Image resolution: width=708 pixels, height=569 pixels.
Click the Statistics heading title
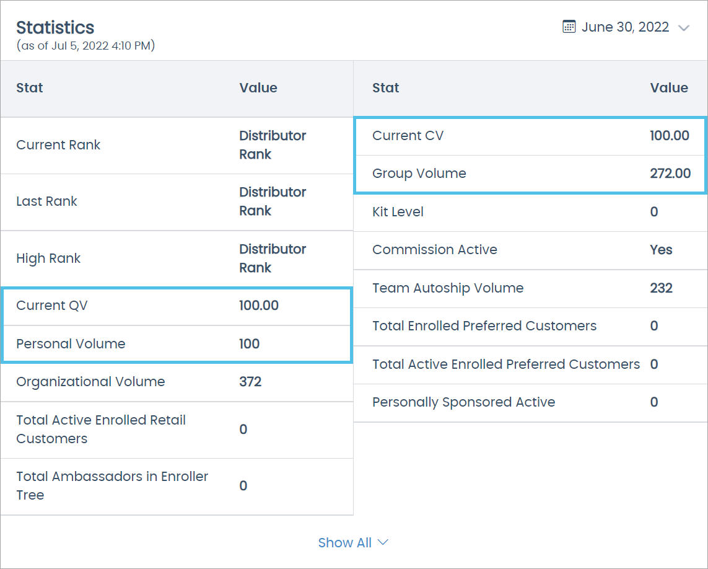click(55, 27)
